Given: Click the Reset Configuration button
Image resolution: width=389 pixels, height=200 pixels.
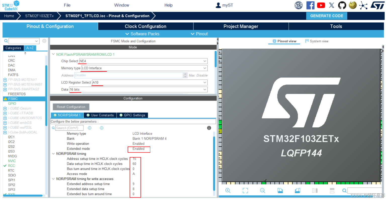Looking at the screenshot, I should coord(71,107).
